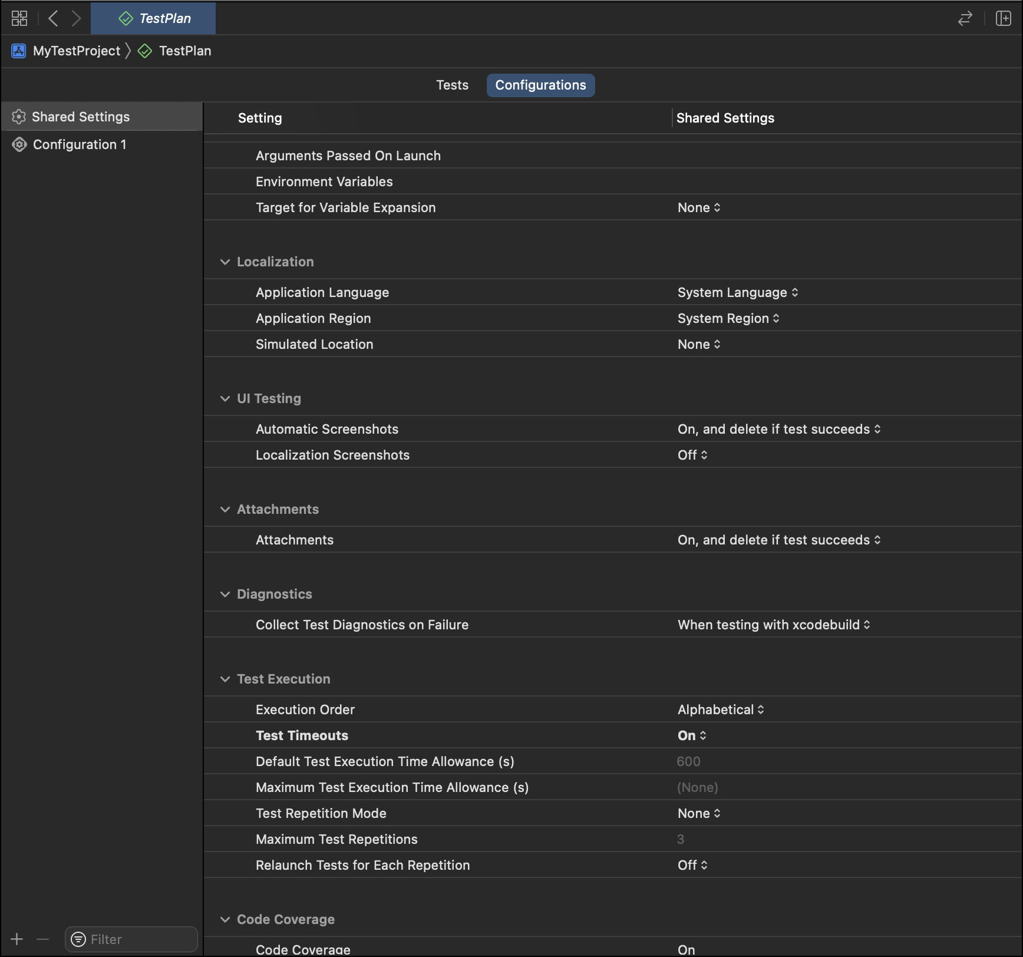Click the editor options swap arrows icon
This screenshot has height=957, width=1023.
pos(965,18)
